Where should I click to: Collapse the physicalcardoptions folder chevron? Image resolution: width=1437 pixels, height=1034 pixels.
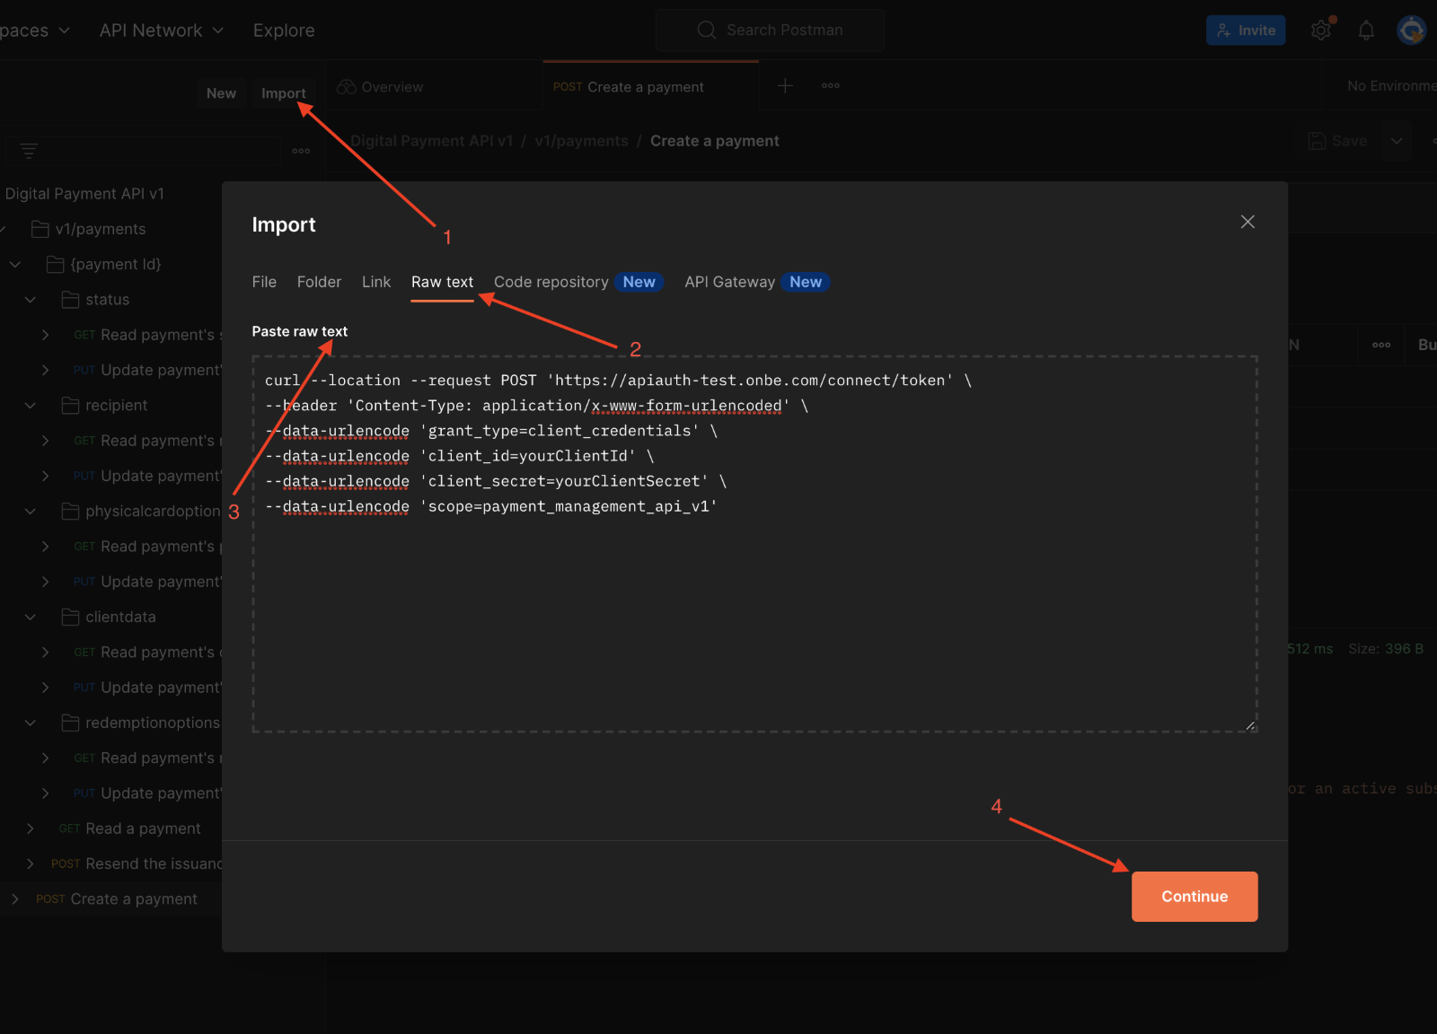pos(30,511)
